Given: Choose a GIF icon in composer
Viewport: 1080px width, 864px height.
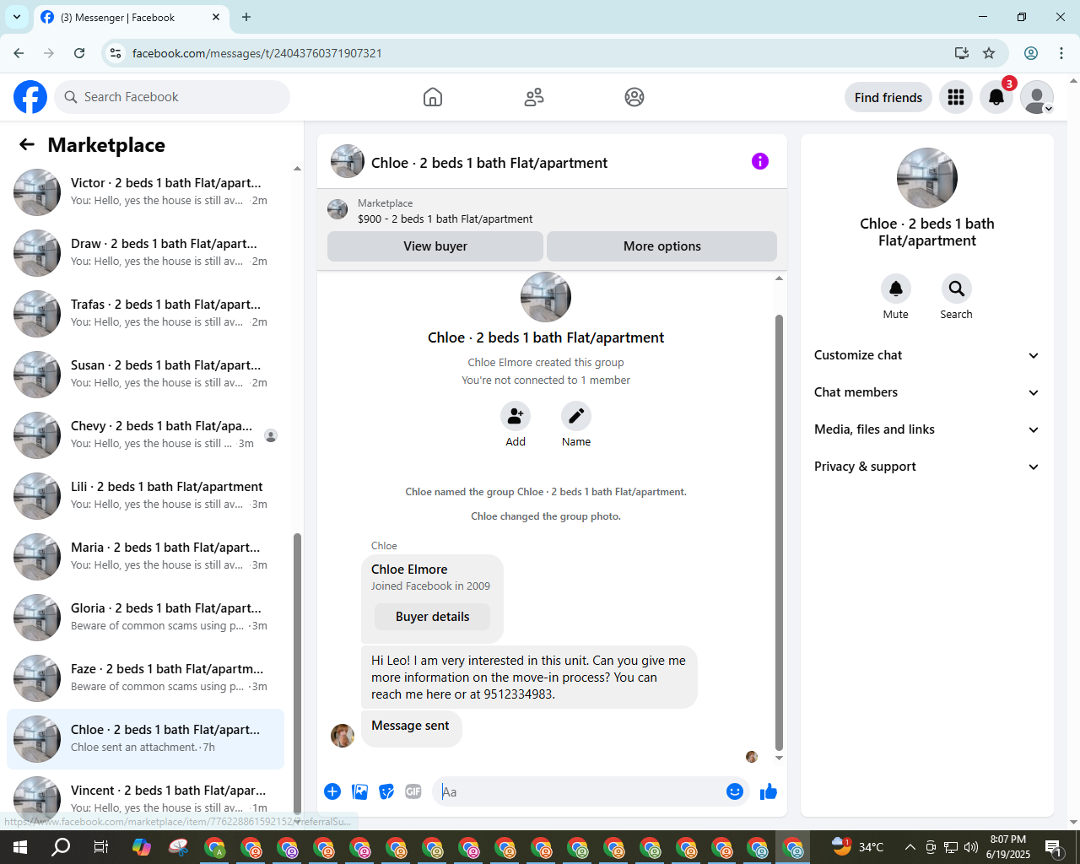Looking at the screenshot, I should point(413,791).
